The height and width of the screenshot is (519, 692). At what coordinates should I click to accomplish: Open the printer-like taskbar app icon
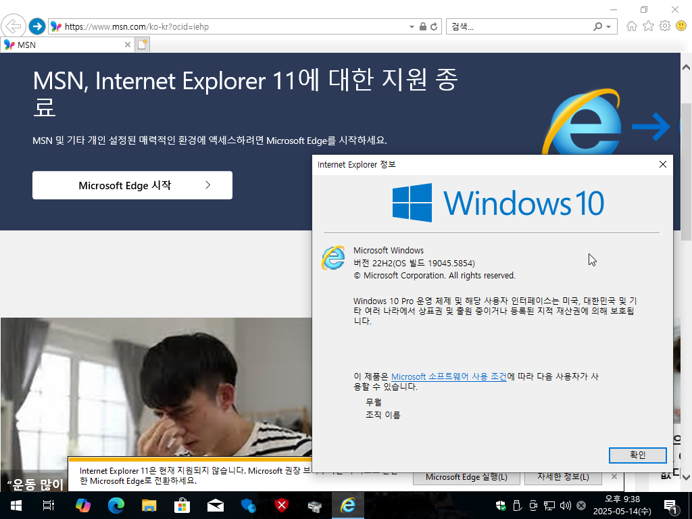315,506
